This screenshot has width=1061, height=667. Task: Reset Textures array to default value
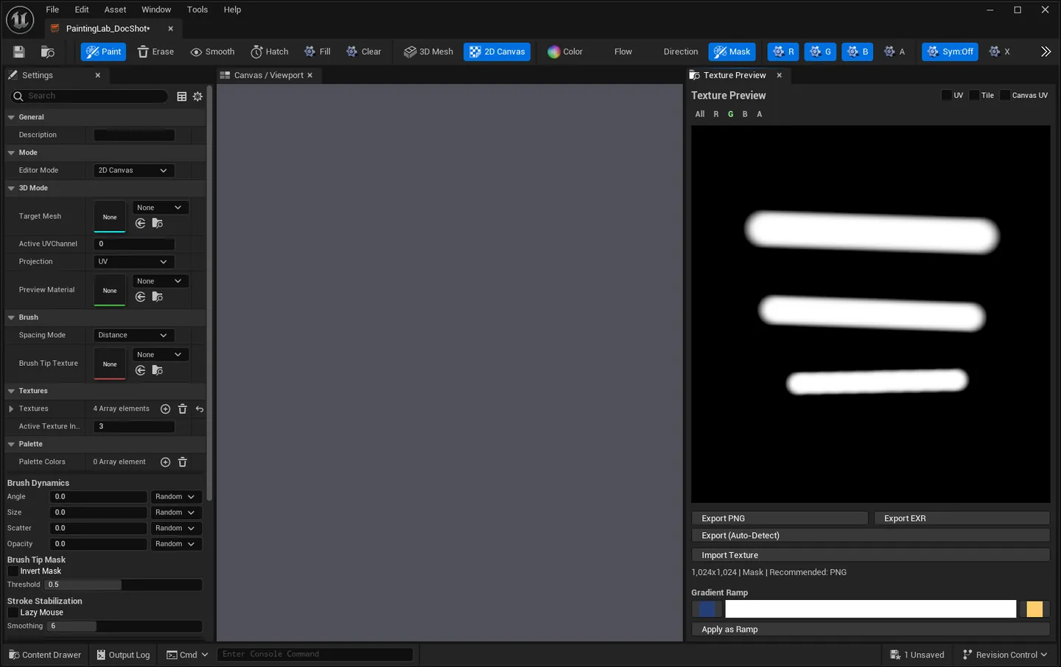click(200, 409)
